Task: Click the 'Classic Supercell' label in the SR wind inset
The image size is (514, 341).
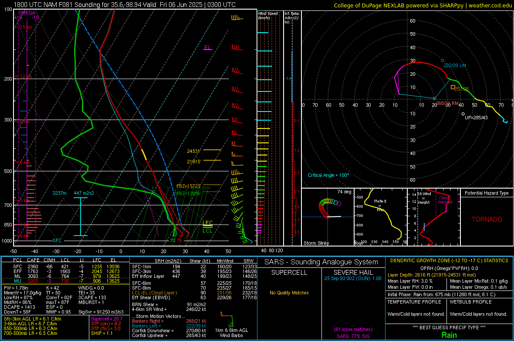Action: tap(445, 200)
